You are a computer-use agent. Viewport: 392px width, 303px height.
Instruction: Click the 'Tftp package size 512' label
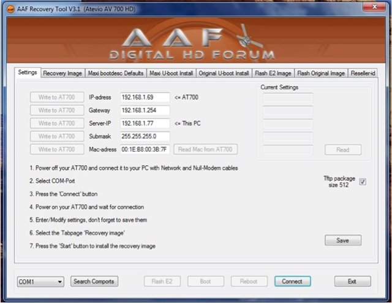click(339, 182)
